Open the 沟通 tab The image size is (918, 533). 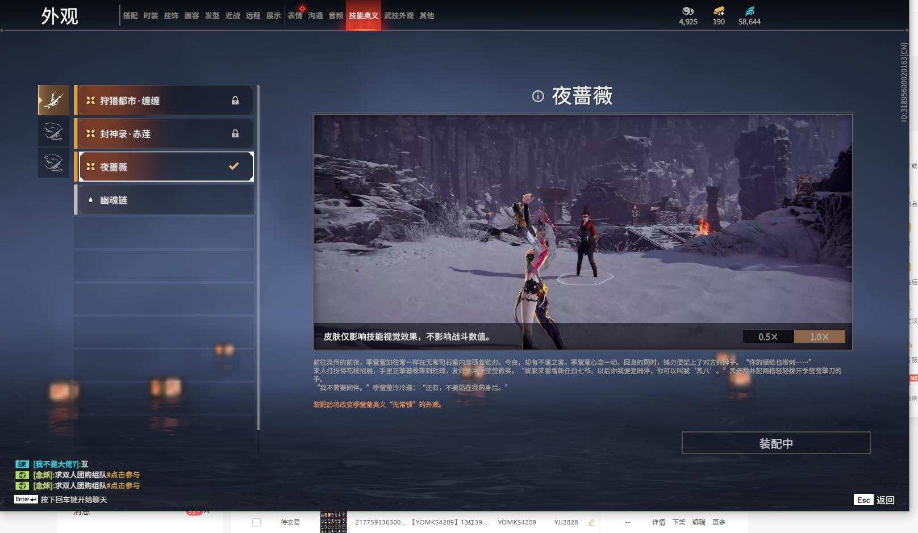[316, 15]
